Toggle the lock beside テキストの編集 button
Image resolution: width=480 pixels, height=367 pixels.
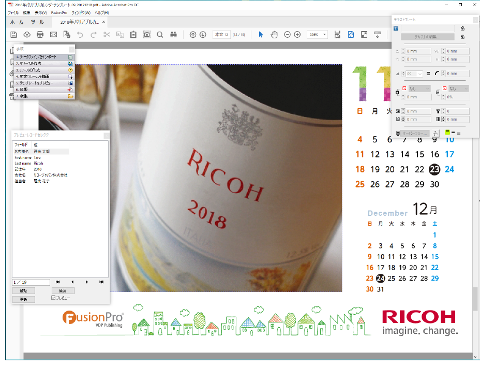pos(462,37)
